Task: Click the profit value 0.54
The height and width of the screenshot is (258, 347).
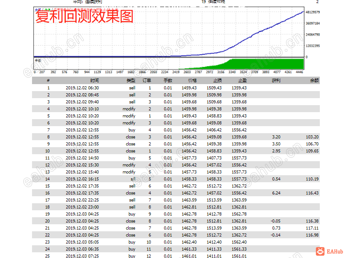Action: [x=276, y=179]
